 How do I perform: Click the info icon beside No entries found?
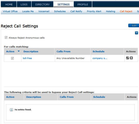pyautogui.click(x=11, y=110)
